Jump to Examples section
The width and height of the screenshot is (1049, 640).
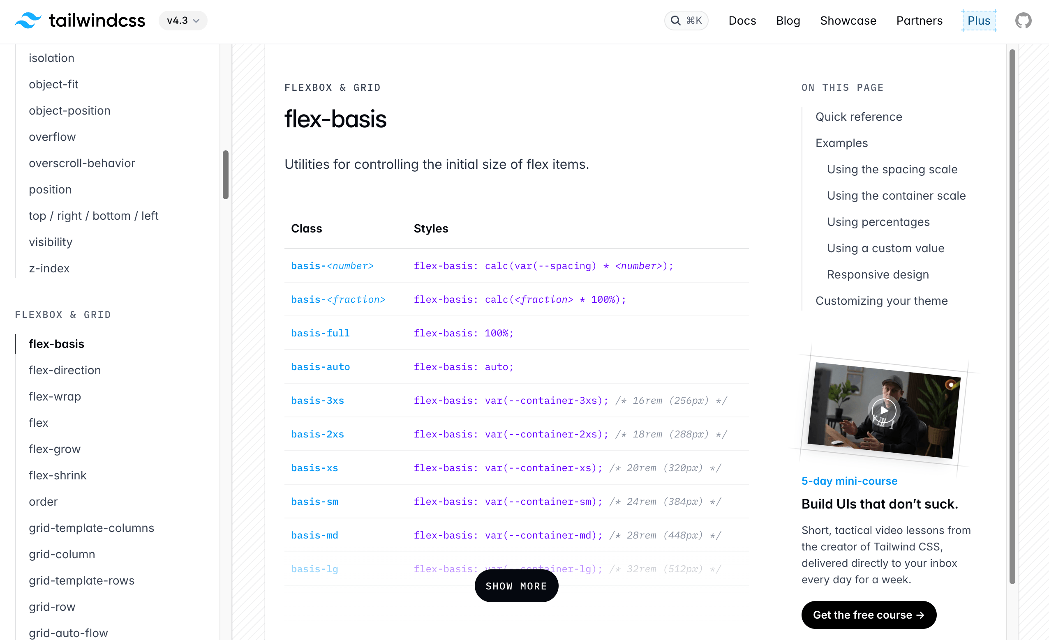point(841,143)
